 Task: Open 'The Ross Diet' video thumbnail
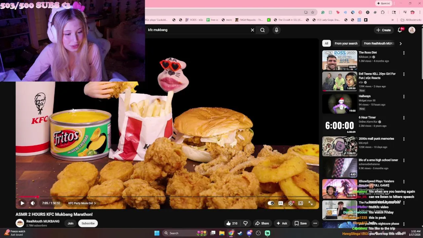click(x=340, y=60)
